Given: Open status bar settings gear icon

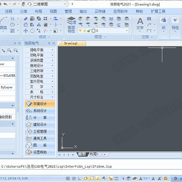Looking at the screenshot, I should (x=175, y=178).
